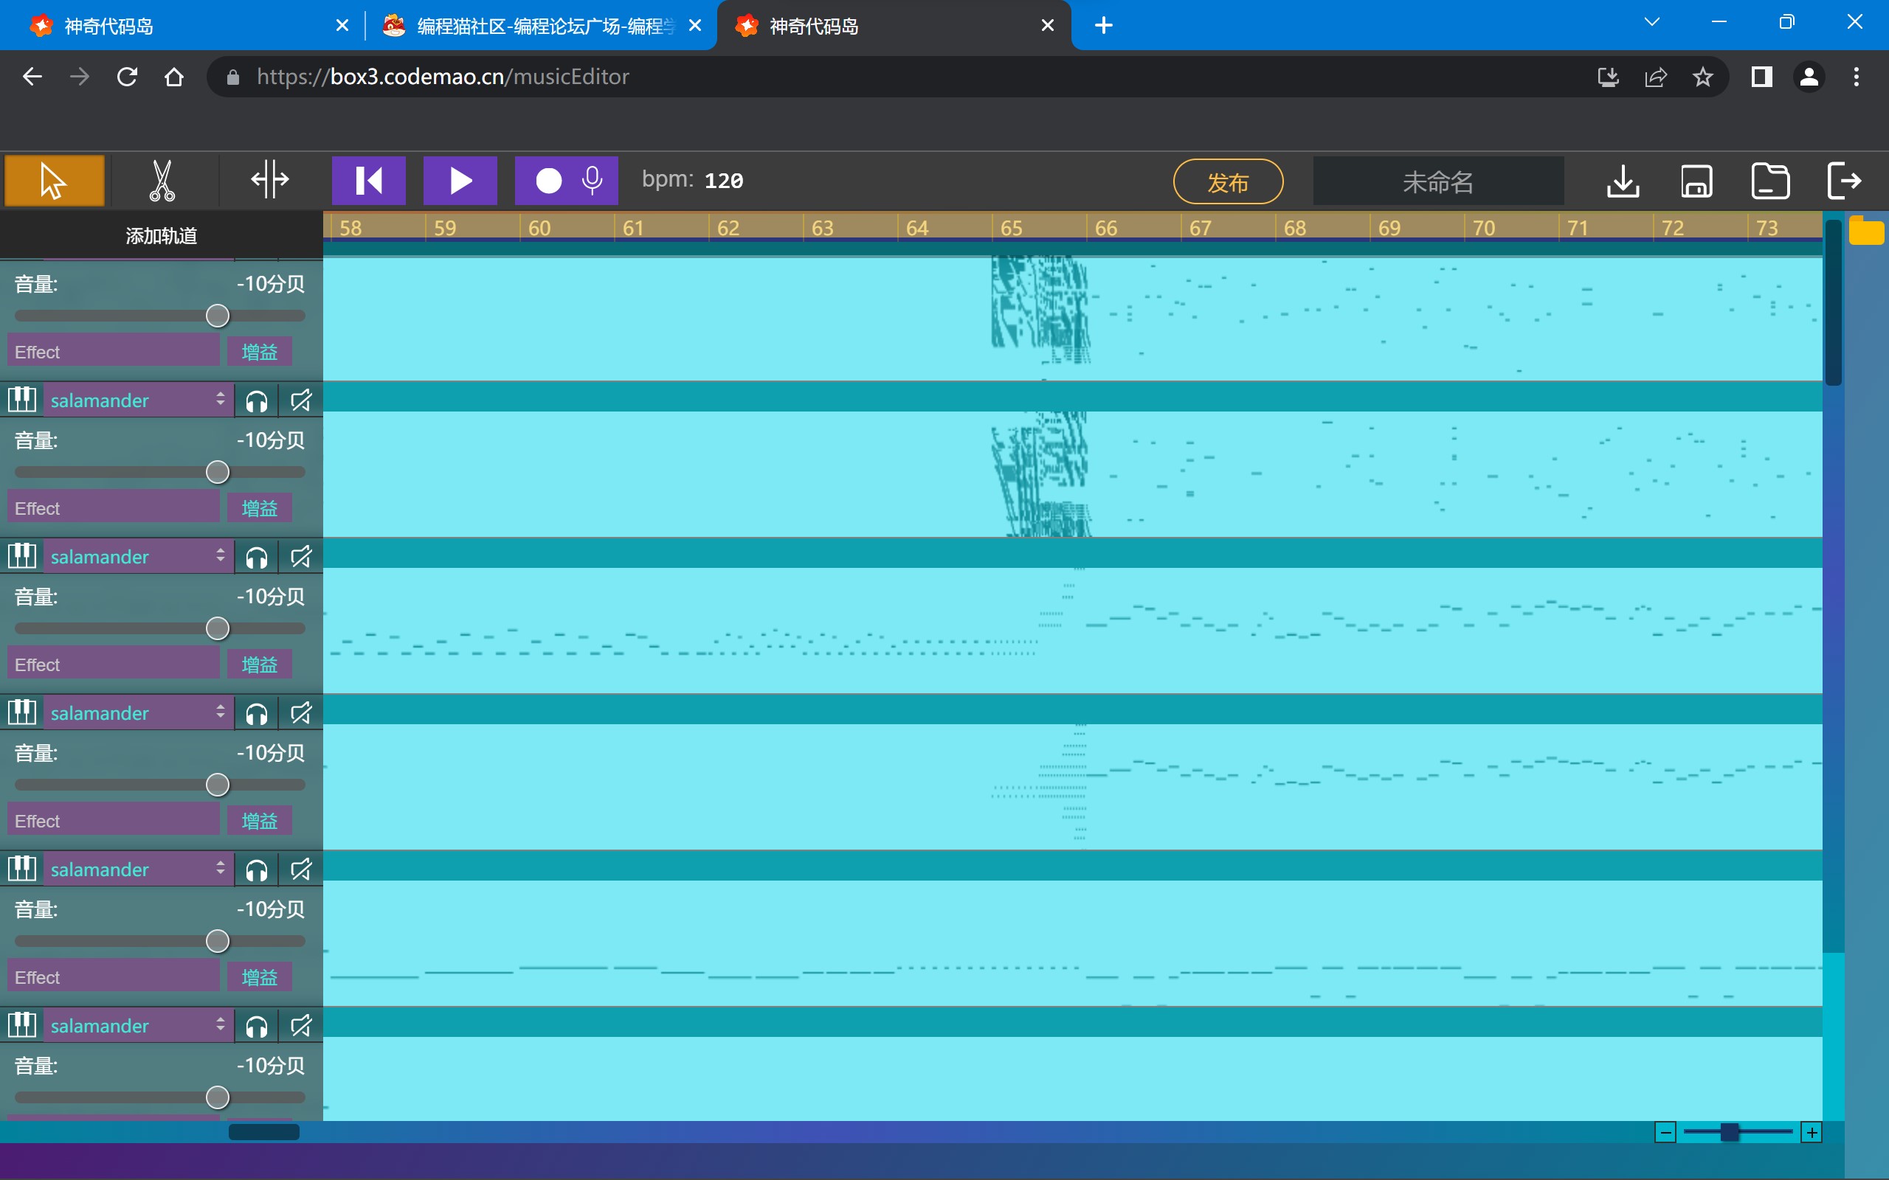This screenshot has width=1889, height=1180.
Task: Open the yellow folder panel icon
Action: pyautogui.click(x=1866, y=230)
